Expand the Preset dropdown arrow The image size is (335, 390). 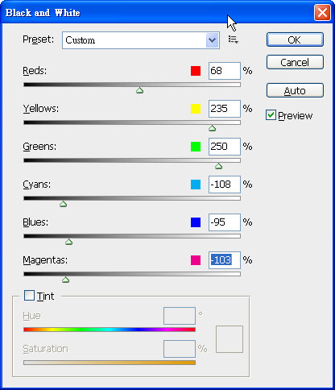point(212,40)
